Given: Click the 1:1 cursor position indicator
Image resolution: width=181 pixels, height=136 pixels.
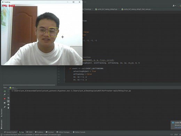Looking at the screenshot, I should (172, 135).
